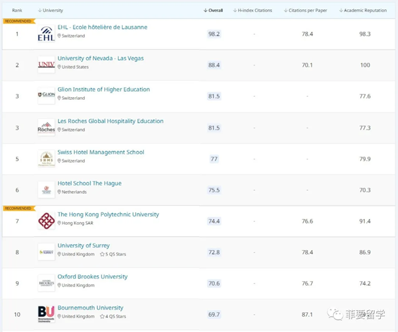This screenshot has height=332, width=398.
Task: Select Hotel School The Hague score 75.5
Action: click(x=214, y=190)
